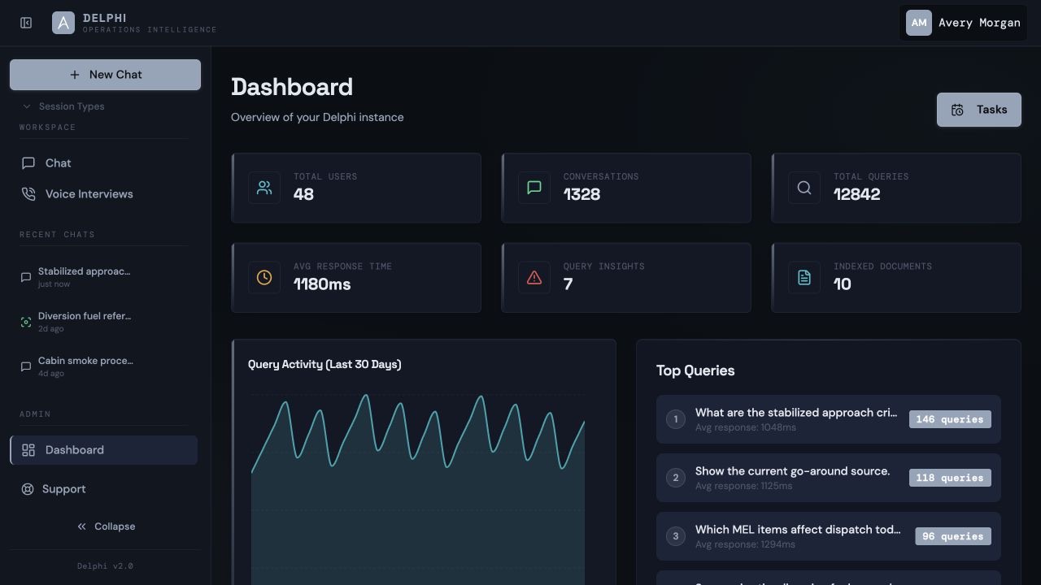Click the Indexed Documents file icon
This screenshot has width=1041, height=585.
click(x=804, y=278)
